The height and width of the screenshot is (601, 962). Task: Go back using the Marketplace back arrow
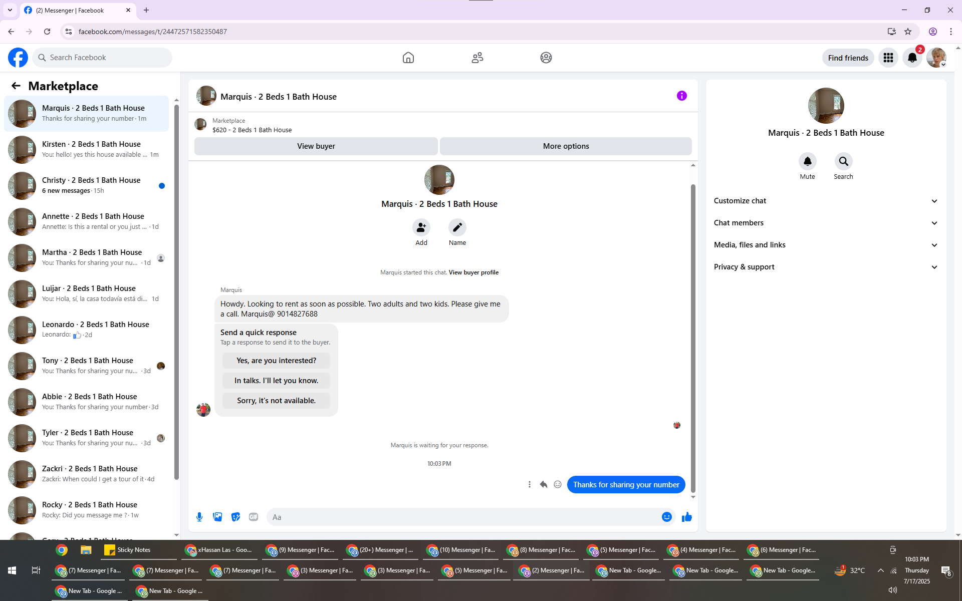pyautogui.click(x=16, y=86)
